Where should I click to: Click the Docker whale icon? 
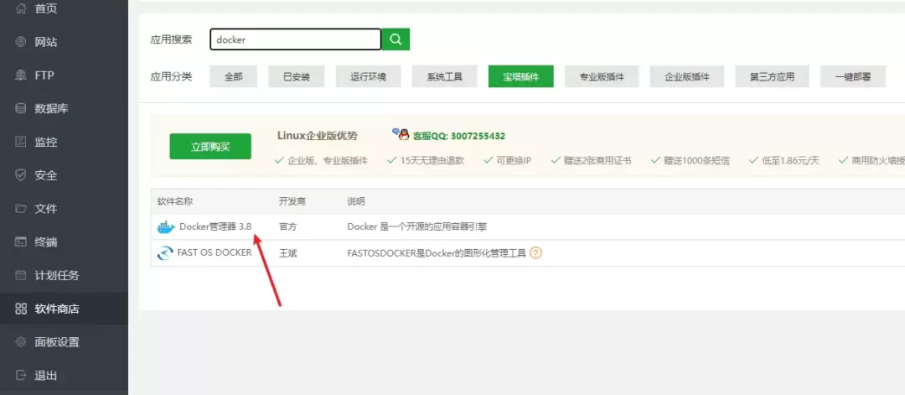pyautogui.click(x=166, y=227)
